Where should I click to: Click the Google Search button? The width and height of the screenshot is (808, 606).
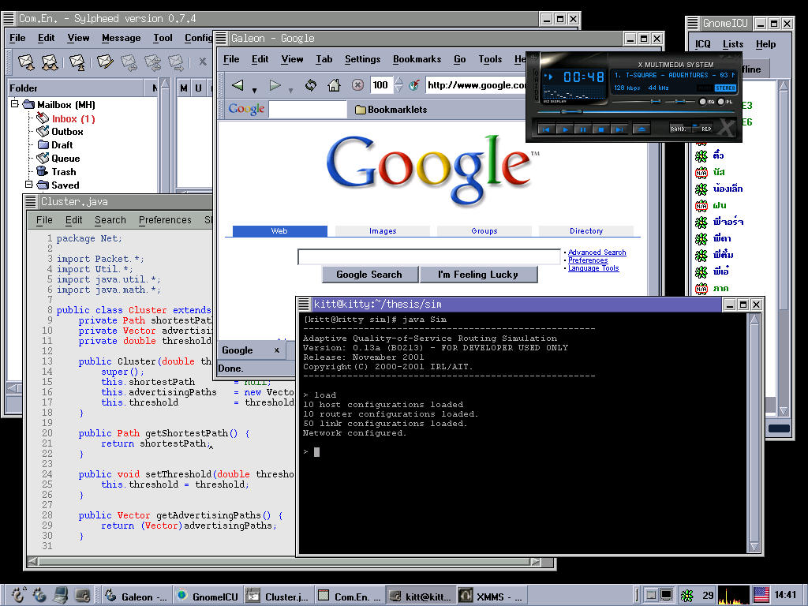tap(369, 275)
